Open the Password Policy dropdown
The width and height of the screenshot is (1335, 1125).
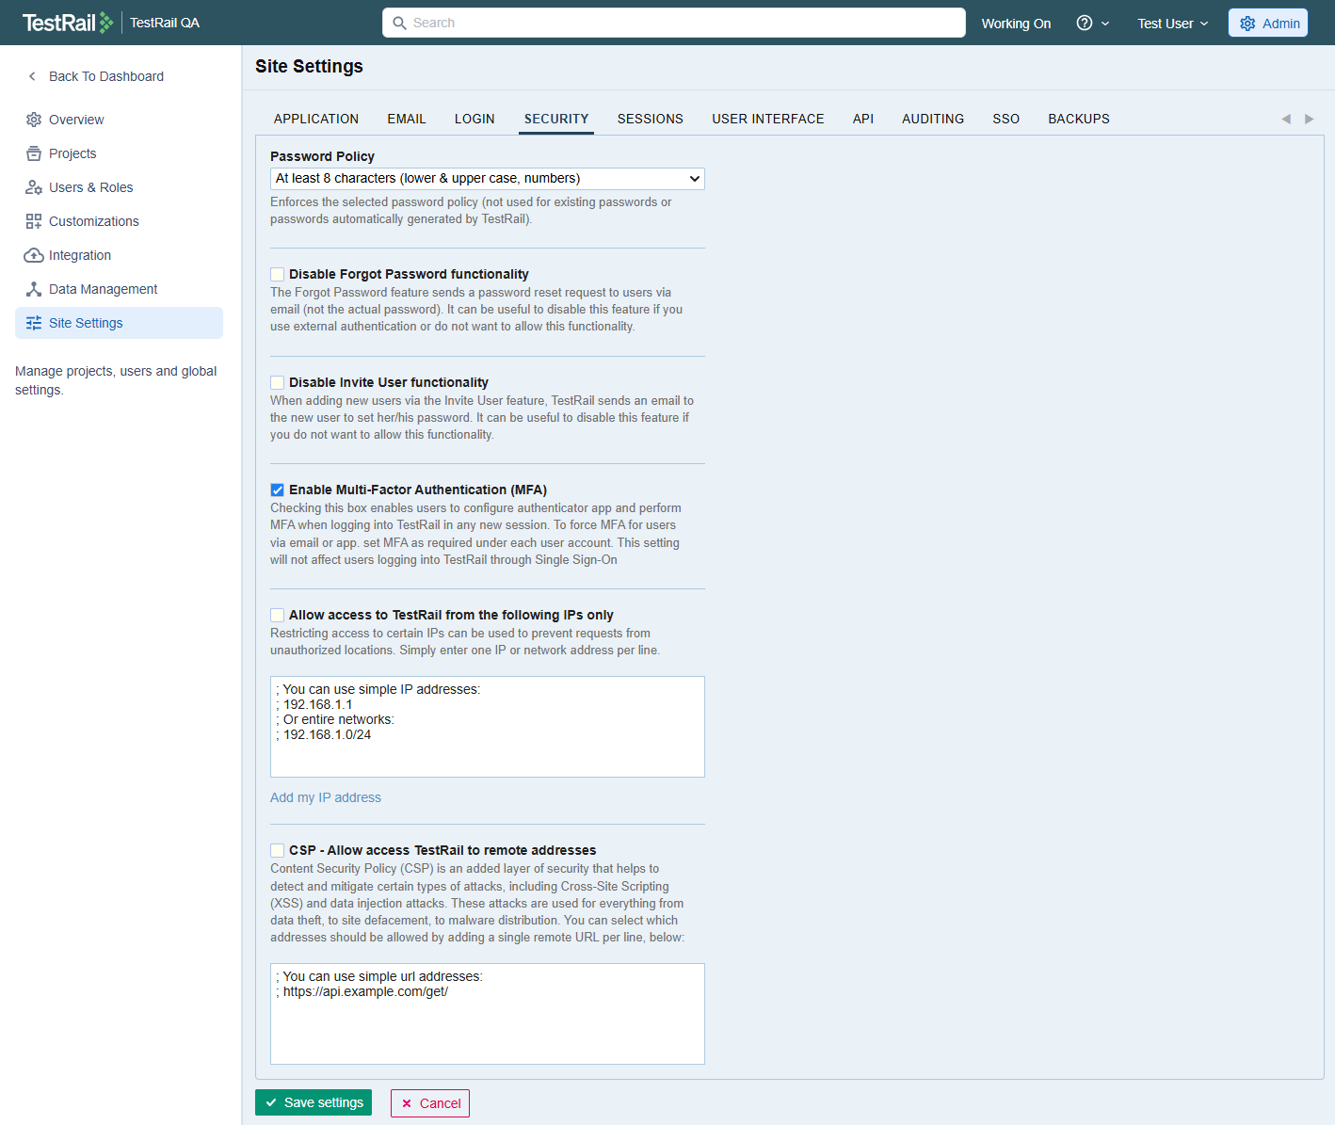487,179
